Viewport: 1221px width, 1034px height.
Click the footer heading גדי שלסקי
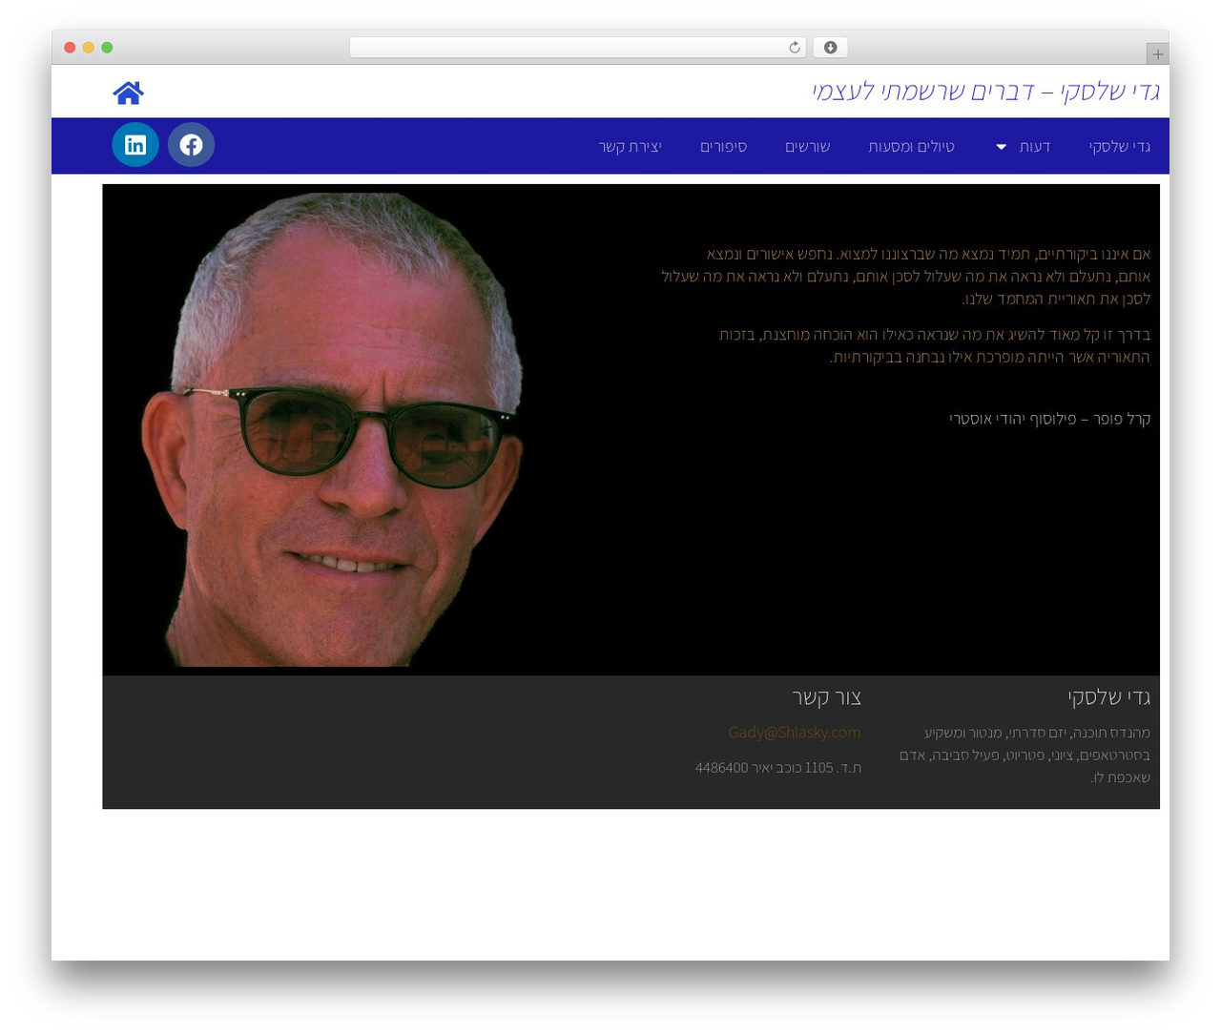pyautogui.click(x=1109, y=697)
